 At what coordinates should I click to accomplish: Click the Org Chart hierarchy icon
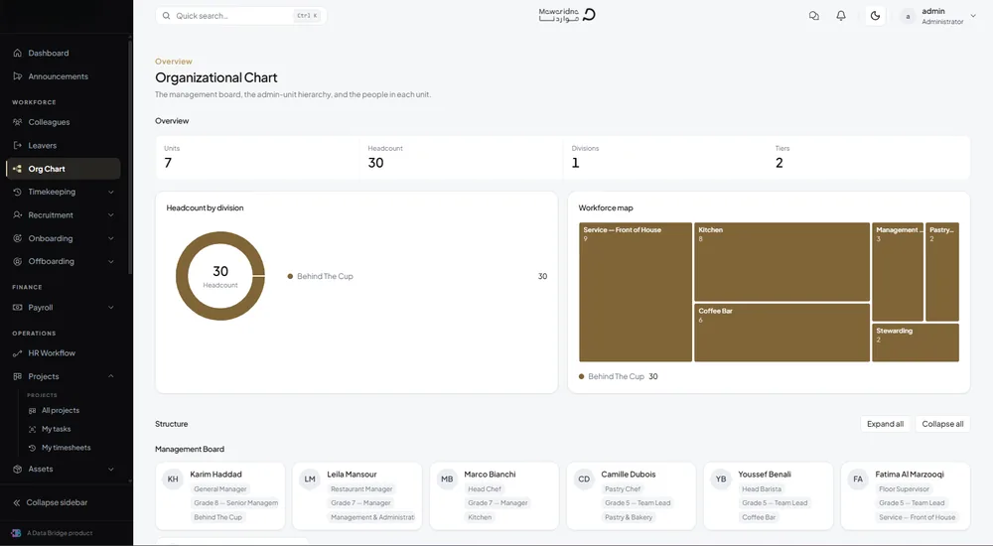tap(17, 169)
